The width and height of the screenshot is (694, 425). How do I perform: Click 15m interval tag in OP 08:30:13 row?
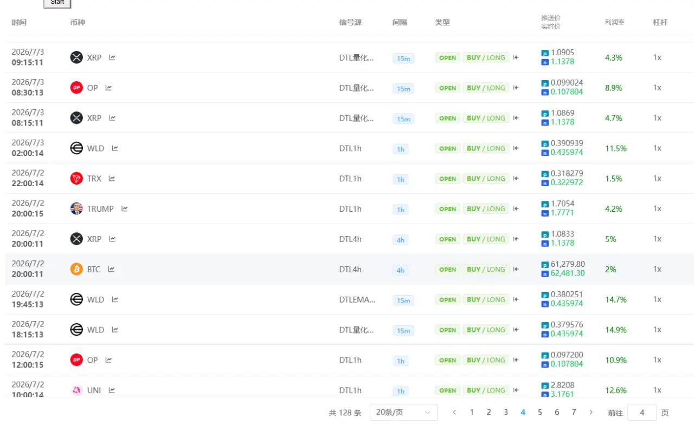(403, 89)
